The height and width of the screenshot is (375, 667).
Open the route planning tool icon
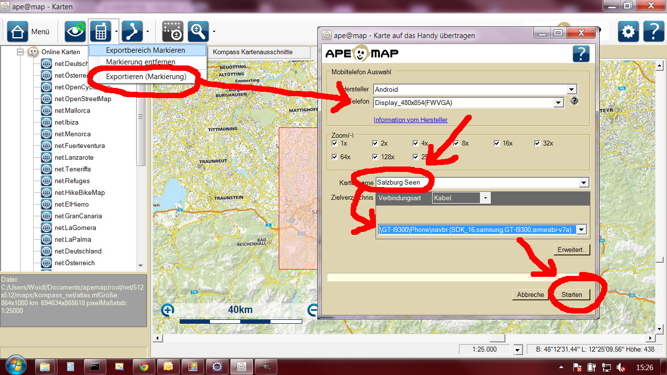(132, 32)
